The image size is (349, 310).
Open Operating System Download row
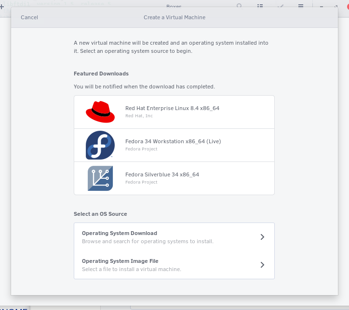click(x=174, y=237)
